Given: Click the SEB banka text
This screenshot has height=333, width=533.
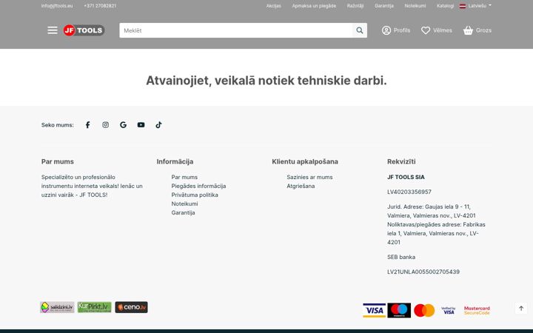Looking at the screenshot, I should click(401, 257).
